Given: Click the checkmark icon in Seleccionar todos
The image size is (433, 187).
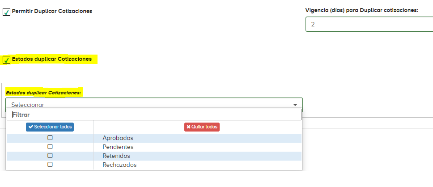Looking at the screenshot, I should (x=31, y=127).
